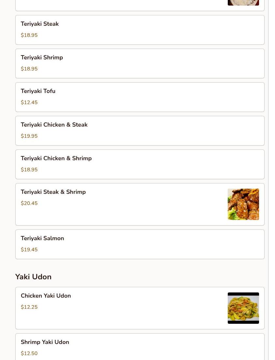Image resolution: width=275 pixels, height=360 pixels.
Task: Open Teriyaki Chicken & Steak item
Action: coord(140,131)
